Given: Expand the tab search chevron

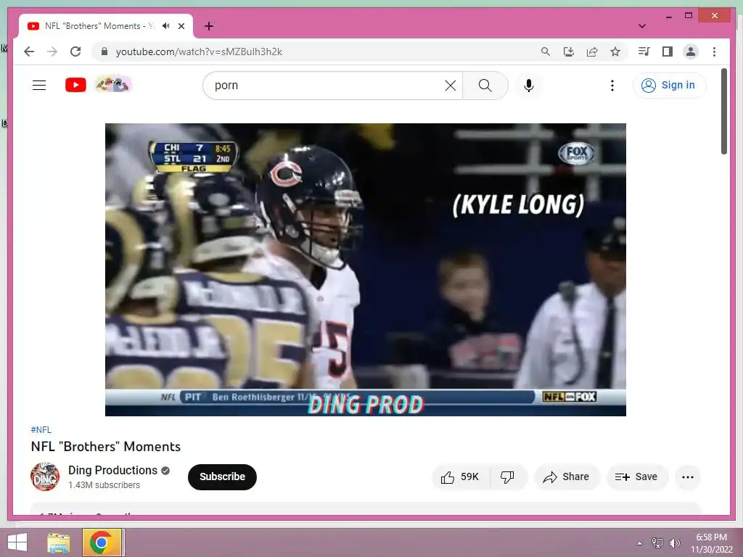Looking at the screenshot, I should point(642,26).
